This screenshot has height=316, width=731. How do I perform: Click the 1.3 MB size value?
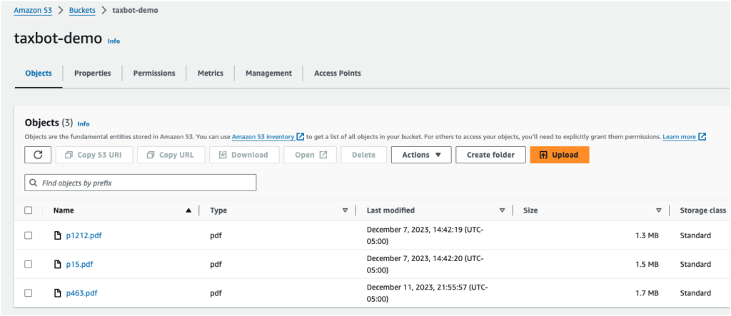click(647, 235)
